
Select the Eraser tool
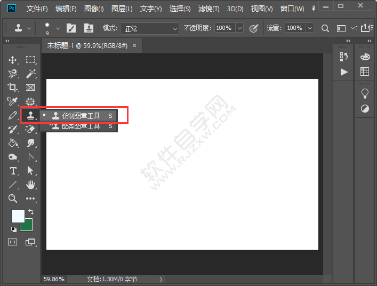point(30,129)
